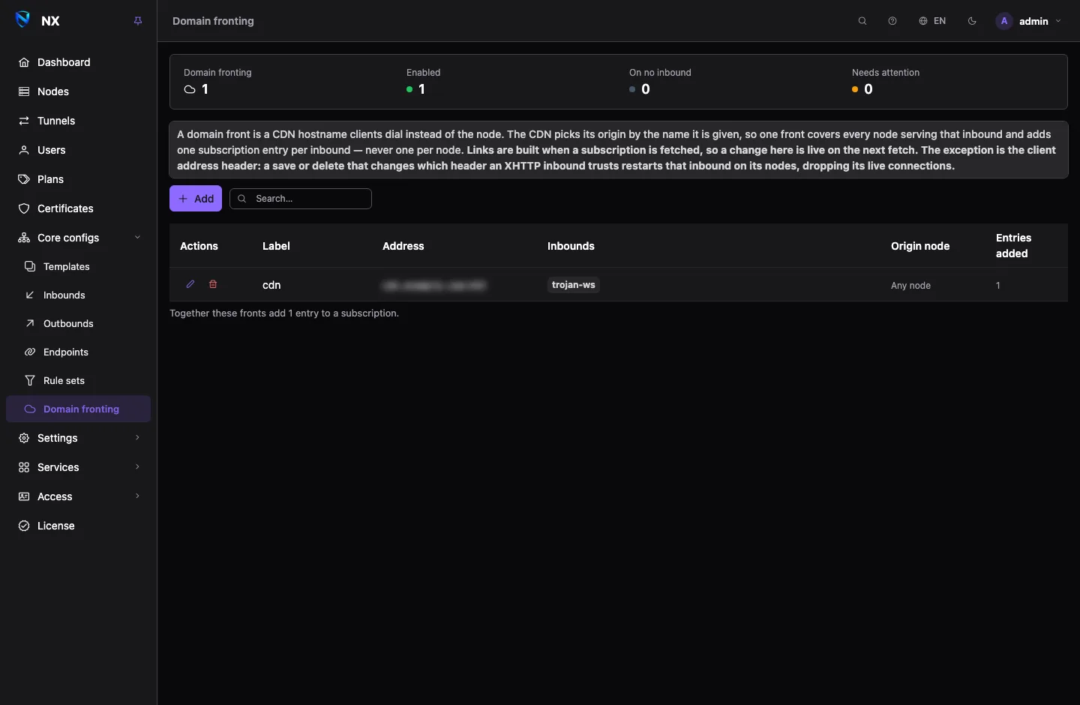This screenshot has height=705, width=1080.
Task: Toggle dark mode with the moon icon
Action: 972,21
